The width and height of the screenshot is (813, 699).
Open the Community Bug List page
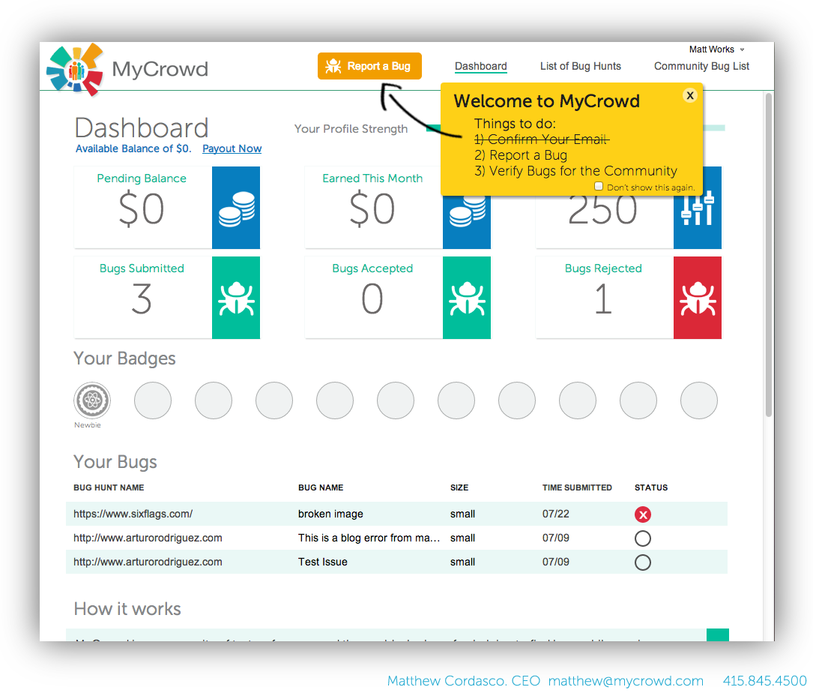point(701,66)
